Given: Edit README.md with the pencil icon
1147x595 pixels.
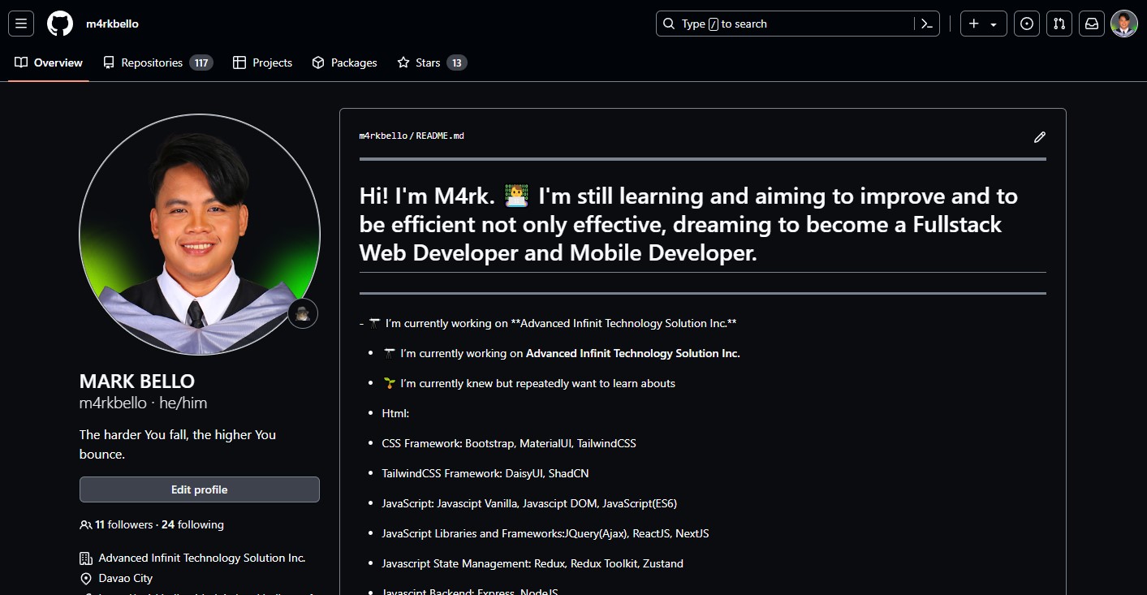Looking at the screenshot, I should 1040,137.
